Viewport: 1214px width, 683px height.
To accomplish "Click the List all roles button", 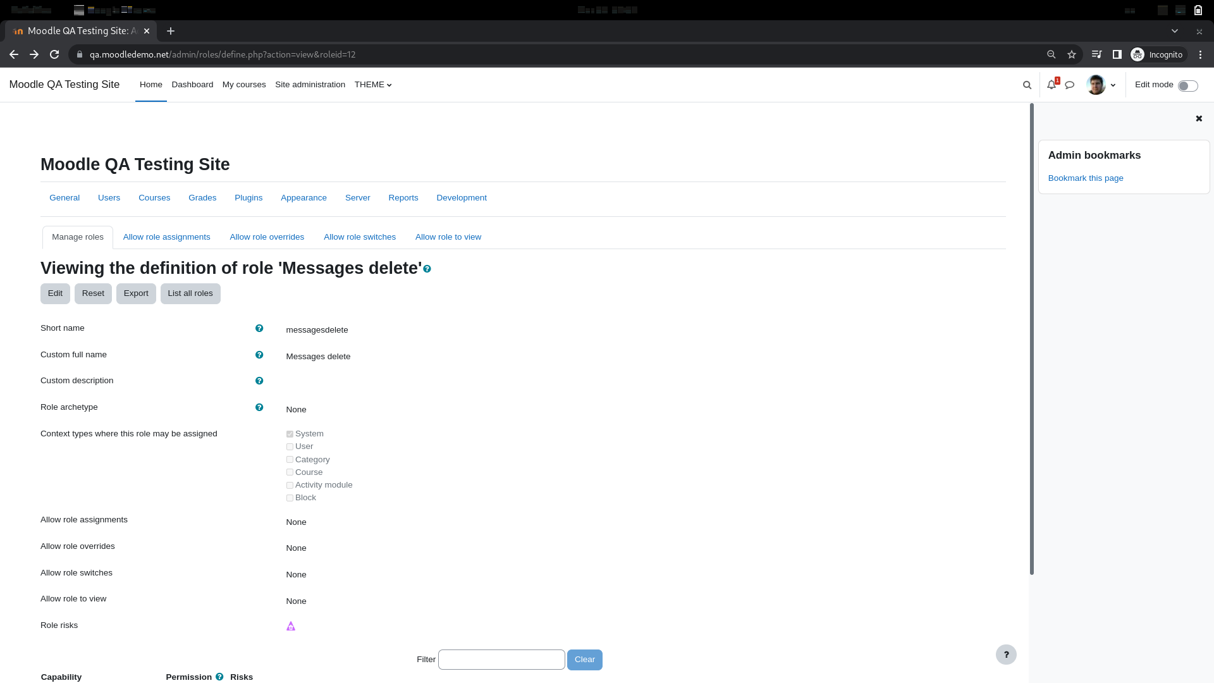I will pos(190,293).
